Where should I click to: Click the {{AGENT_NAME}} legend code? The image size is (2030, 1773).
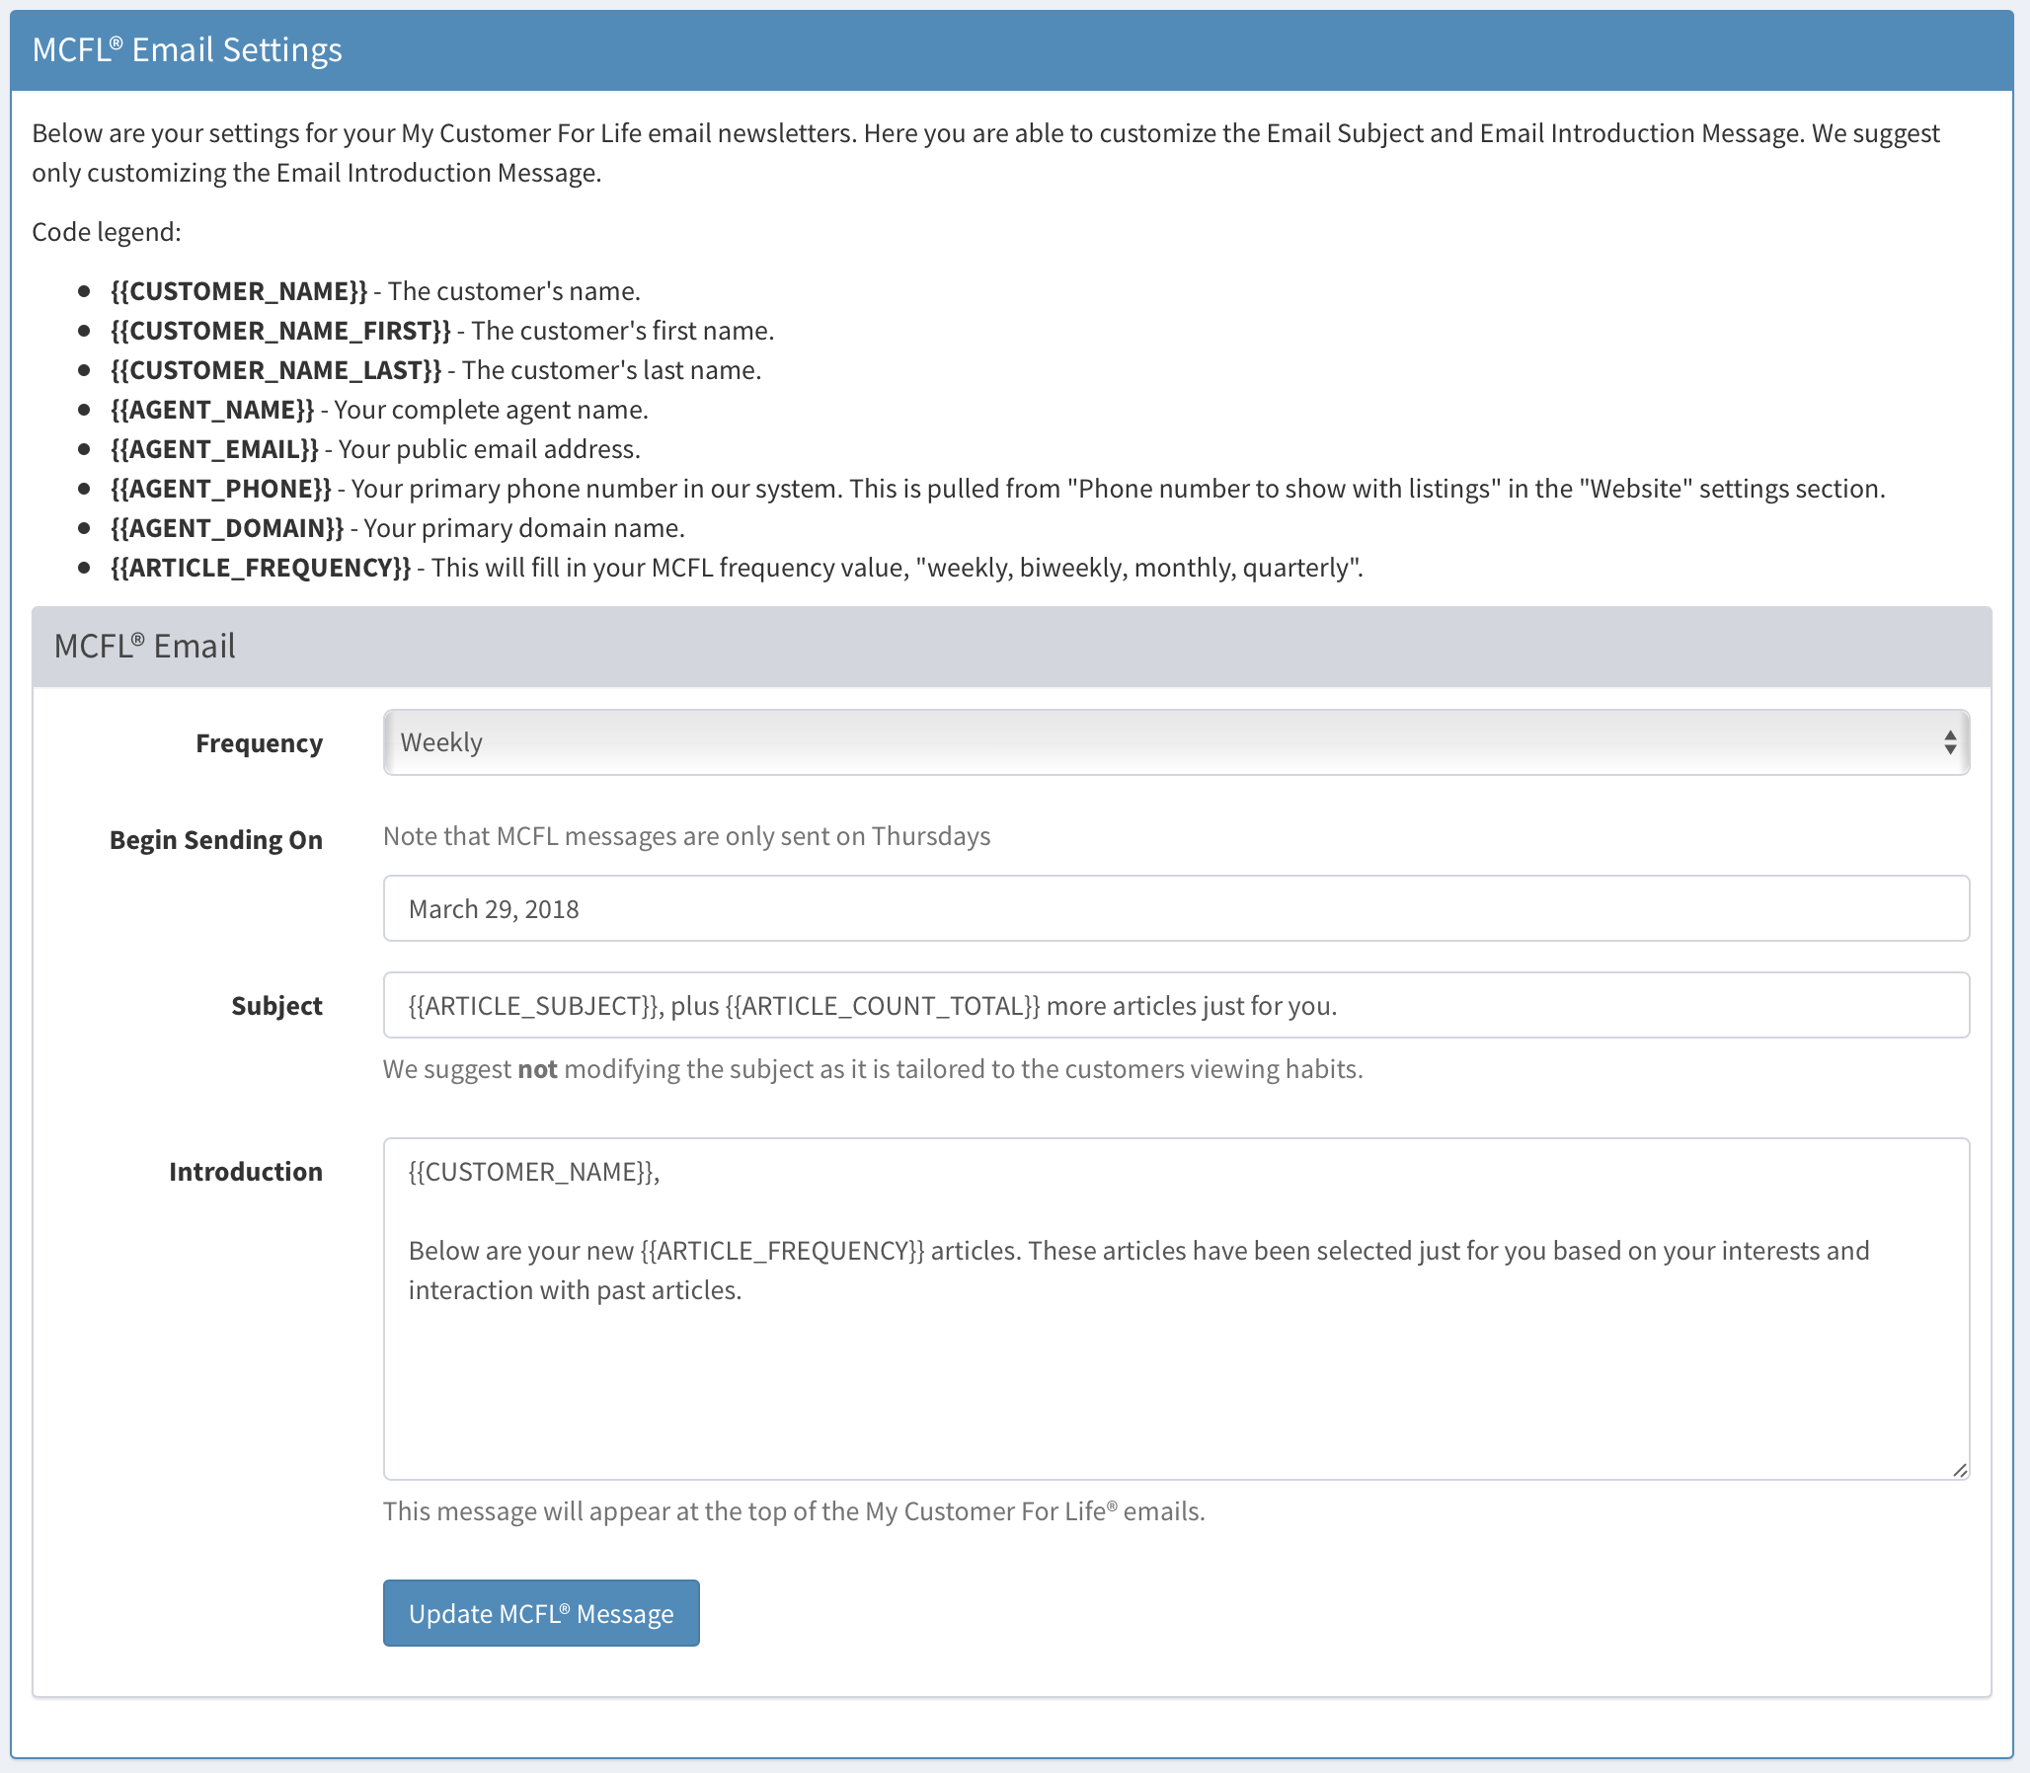point(212,410)
